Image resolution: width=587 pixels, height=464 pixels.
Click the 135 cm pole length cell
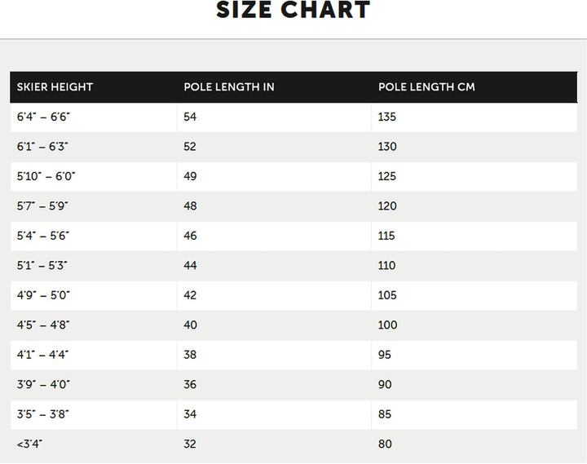point(387,117)
